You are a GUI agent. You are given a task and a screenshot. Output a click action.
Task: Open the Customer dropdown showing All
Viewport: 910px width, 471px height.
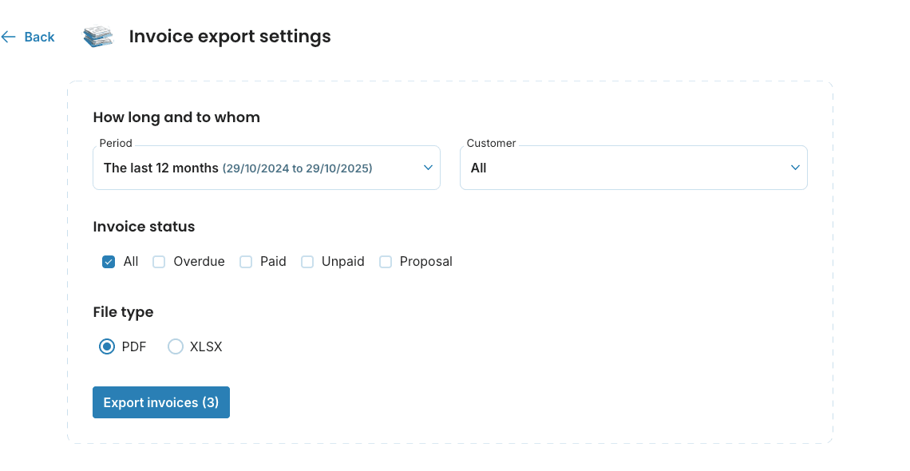click(x=633, y=168)
